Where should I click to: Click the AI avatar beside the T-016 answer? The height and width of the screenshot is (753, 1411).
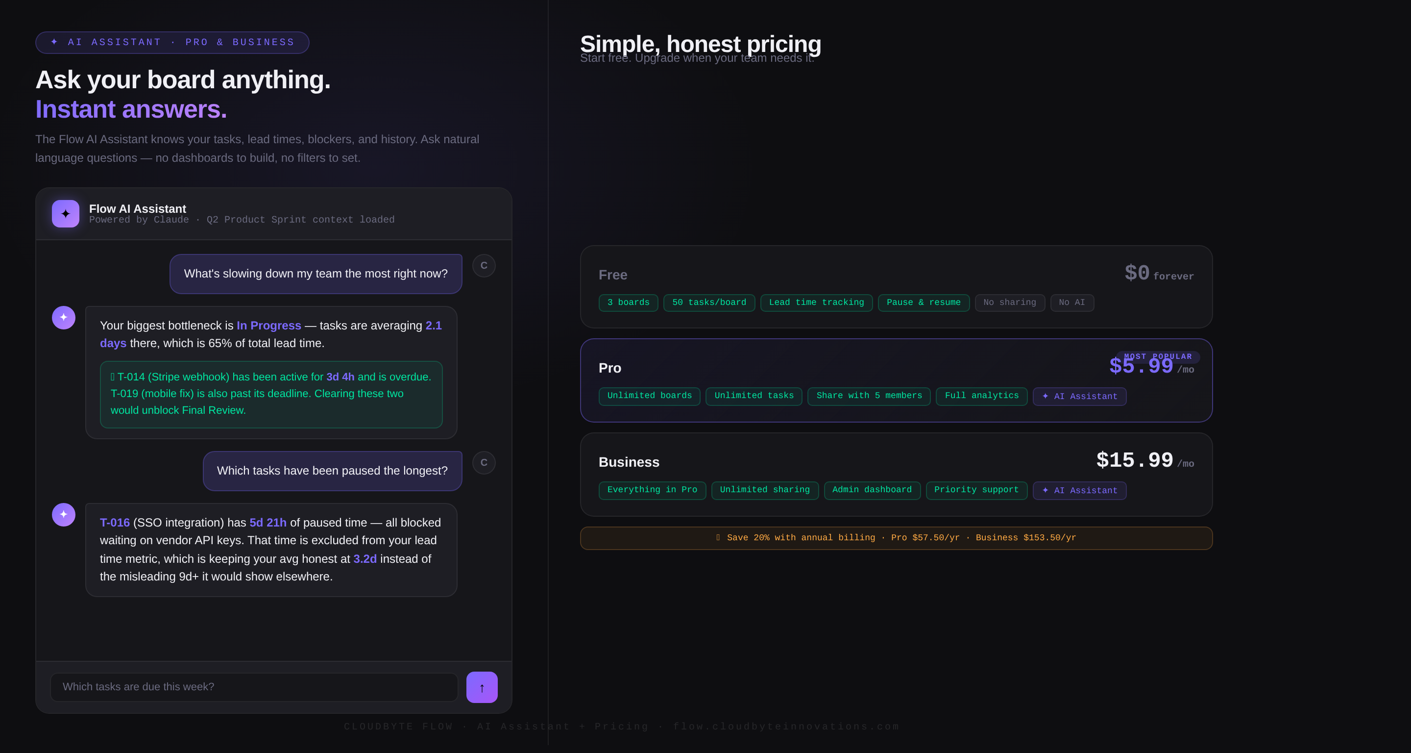point(64,515)
